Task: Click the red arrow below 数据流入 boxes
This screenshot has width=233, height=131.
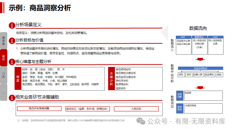Action: [x=200, y=59]
